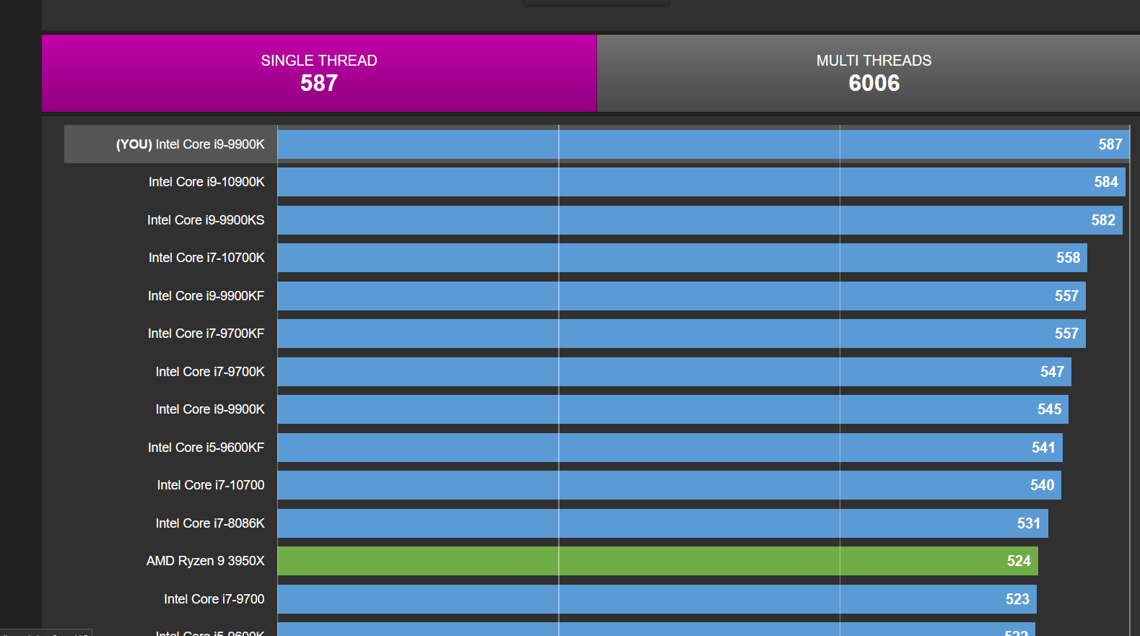Select the Intel Core i5-9600KF label
This screenshot has height=636, width=1140.
coord(206,448)
